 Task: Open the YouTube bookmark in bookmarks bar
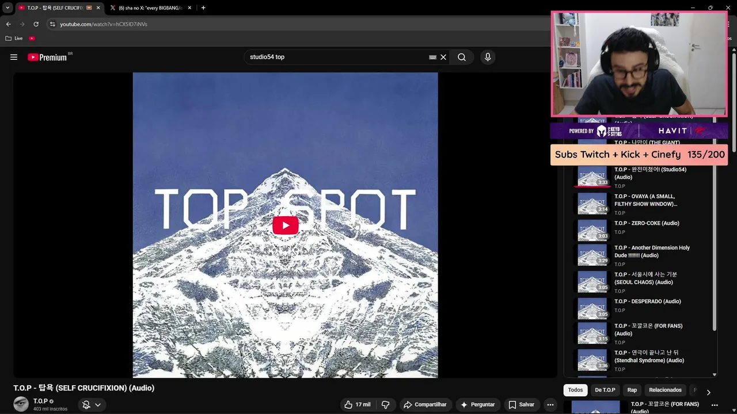[x=32, y=39]
